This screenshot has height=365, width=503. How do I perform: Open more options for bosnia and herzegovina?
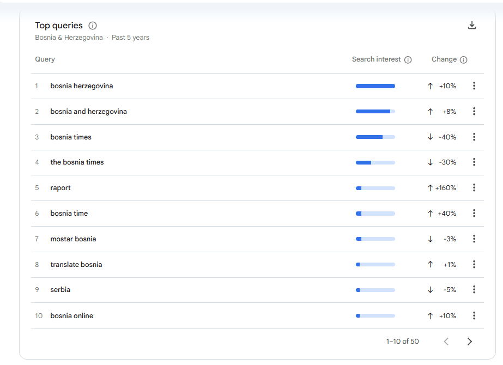pyautogui.click(x=474, y=111)
